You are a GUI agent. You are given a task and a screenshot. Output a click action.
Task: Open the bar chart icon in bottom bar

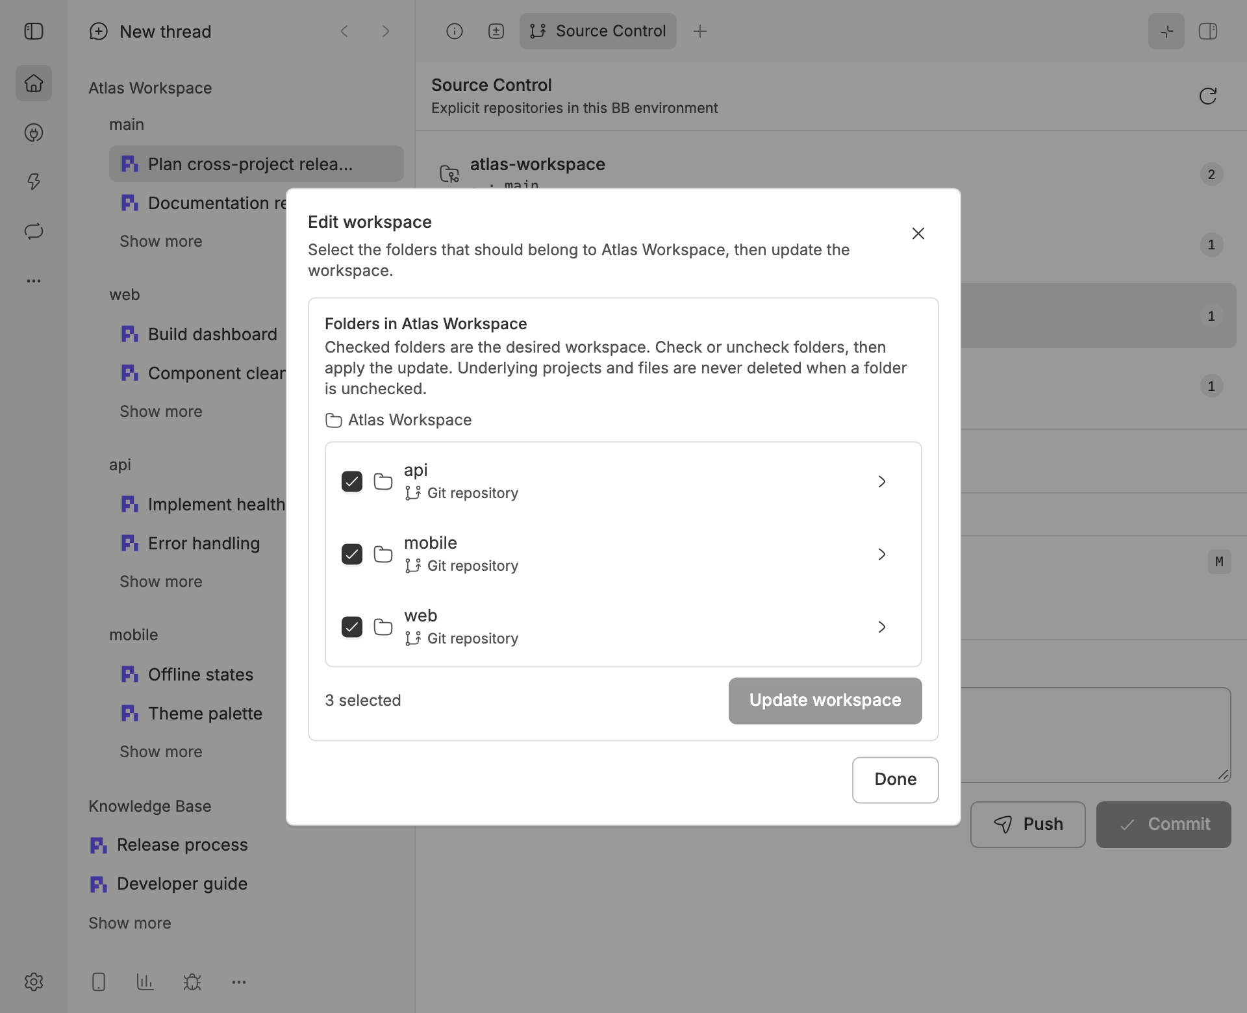(145, 982)
